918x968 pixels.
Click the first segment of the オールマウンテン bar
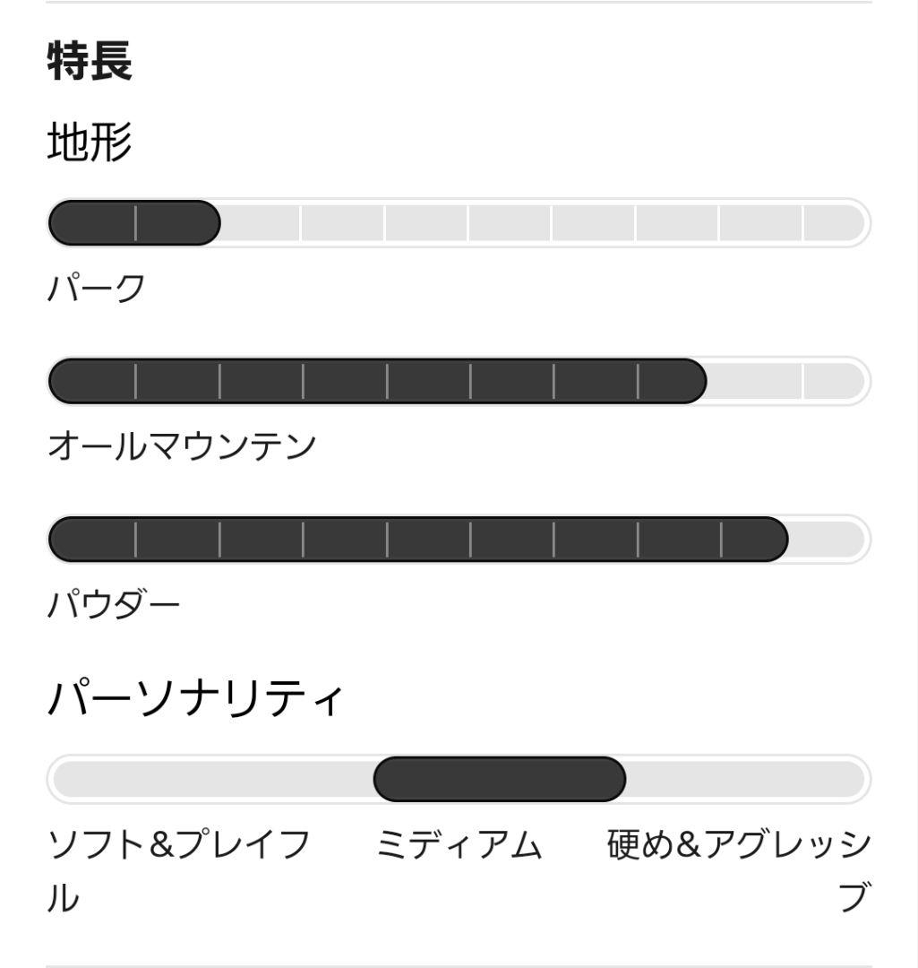click(93, 382)
